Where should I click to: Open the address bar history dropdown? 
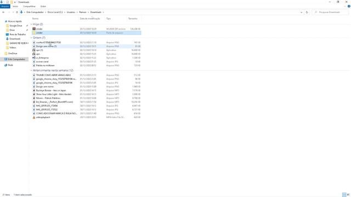click(301, 12)
